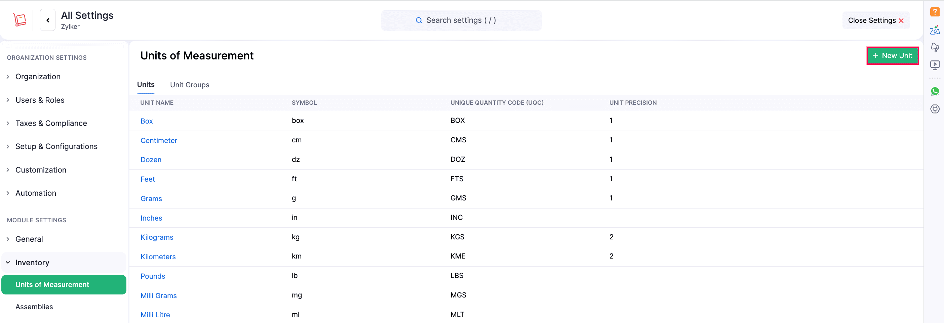
Task: Open the Kilograms unit link
Action: coord(157,237)
